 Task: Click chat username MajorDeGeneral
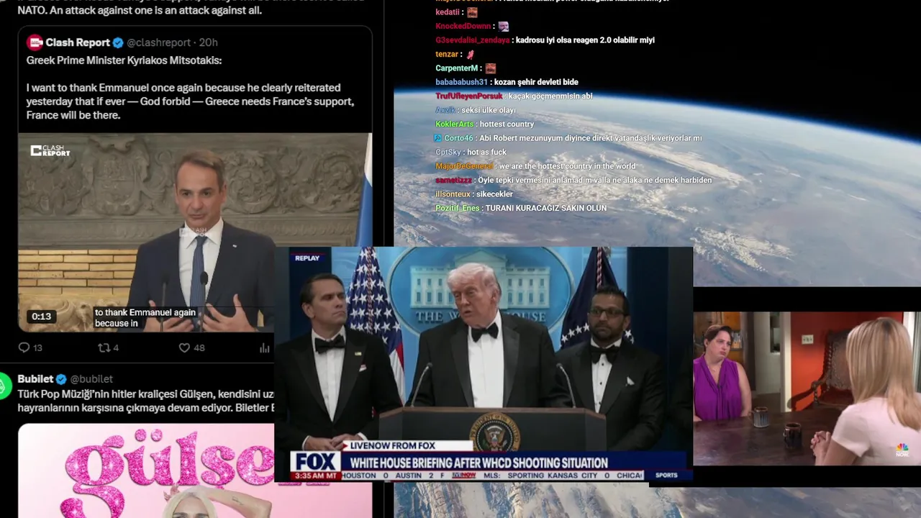(x=464, y=166)
